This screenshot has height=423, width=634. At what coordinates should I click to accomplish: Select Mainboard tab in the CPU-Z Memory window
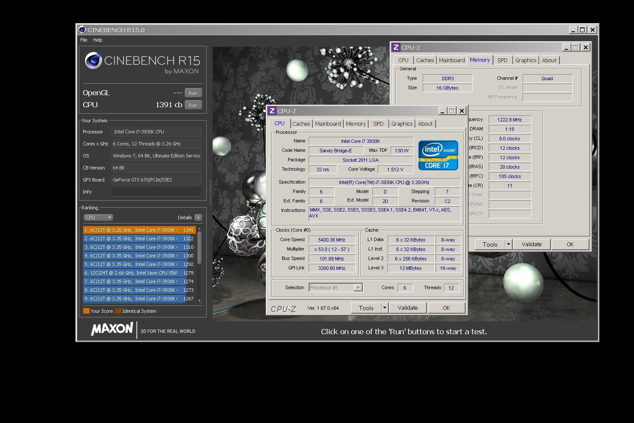click(x=452, y=60)
